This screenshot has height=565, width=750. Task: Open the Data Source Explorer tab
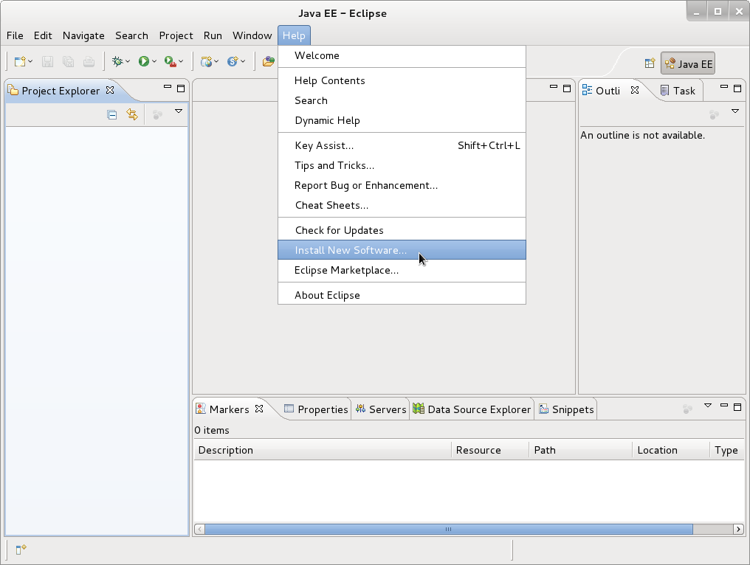[x=478, y=409]
